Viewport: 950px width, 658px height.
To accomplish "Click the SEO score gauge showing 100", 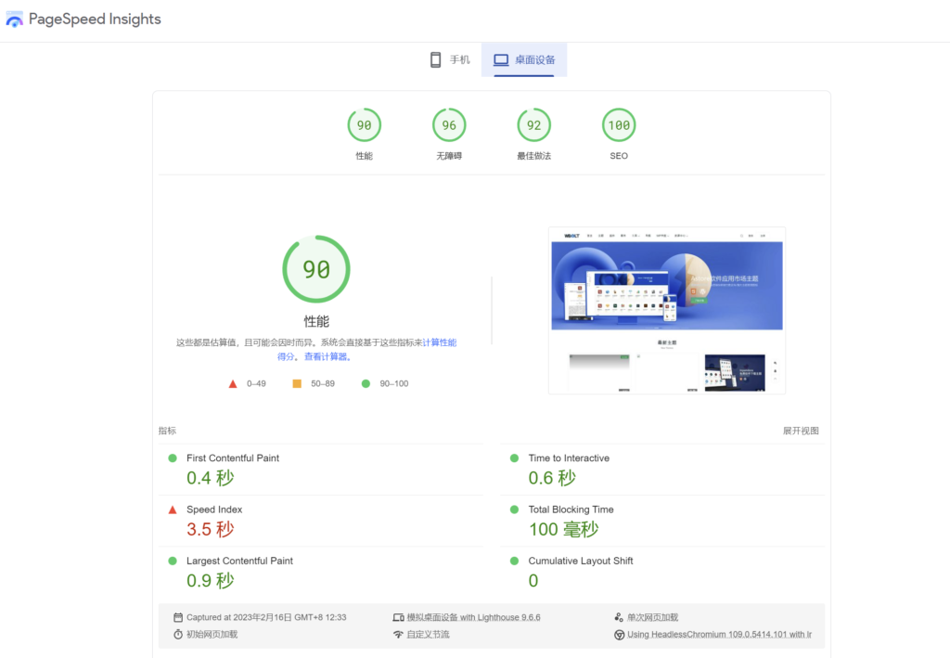I will (619, 125).
